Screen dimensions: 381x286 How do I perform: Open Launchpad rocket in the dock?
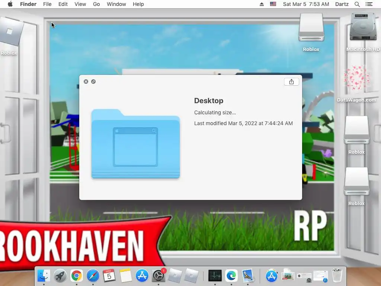point(60,276)
